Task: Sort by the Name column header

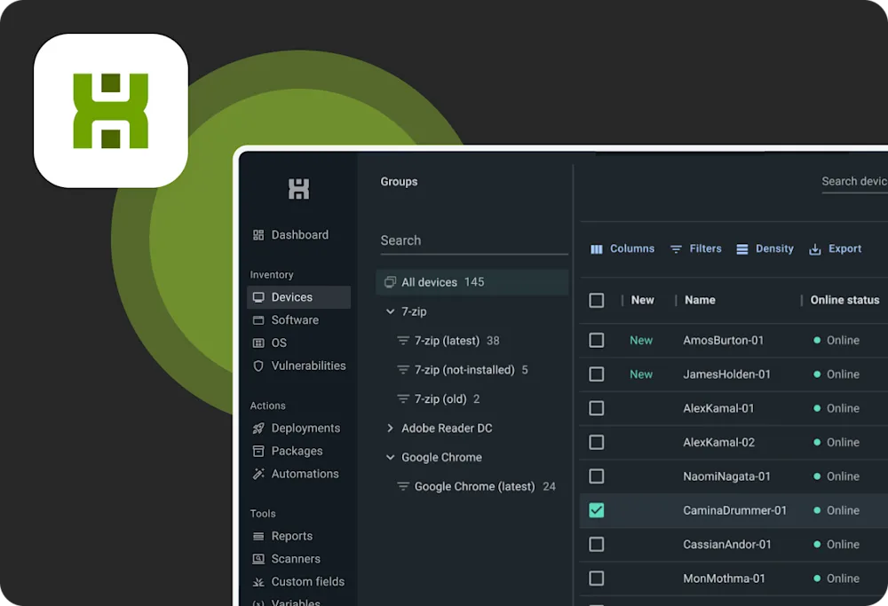Action: click(x=700, y=301)
